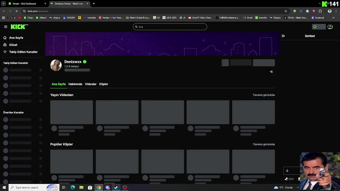Collapse the Sohbet chat panel
Image resolution: width=340 pixels, height=191 pixels.
coord(283,36)
